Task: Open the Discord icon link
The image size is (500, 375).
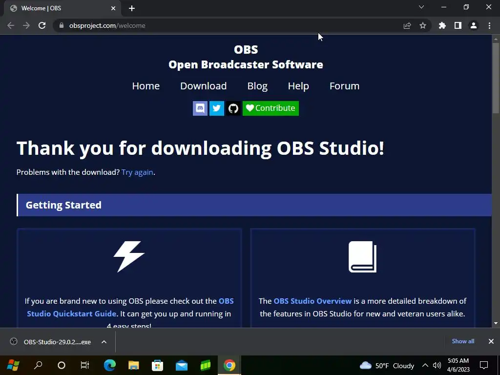Action: pyautogui.click(x=200, y=108)
